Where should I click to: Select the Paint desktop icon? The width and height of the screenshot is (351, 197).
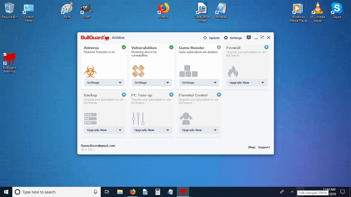coord(67,11)
